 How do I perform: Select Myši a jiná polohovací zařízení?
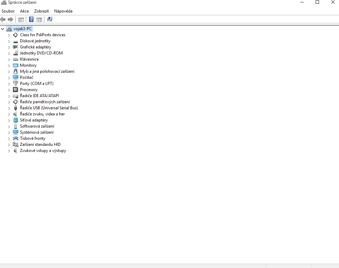point(47,71)
